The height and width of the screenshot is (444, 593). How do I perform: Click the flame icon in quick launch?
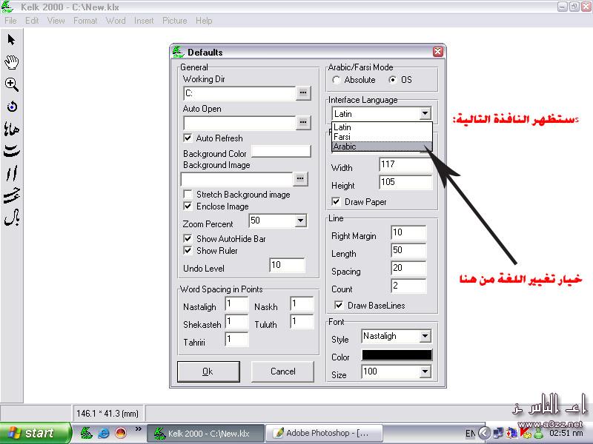click(x=121, y=433)
